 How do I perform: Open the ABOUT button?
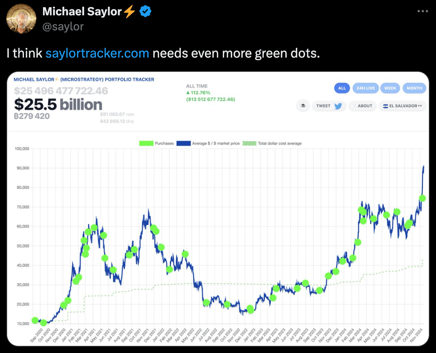363,106
